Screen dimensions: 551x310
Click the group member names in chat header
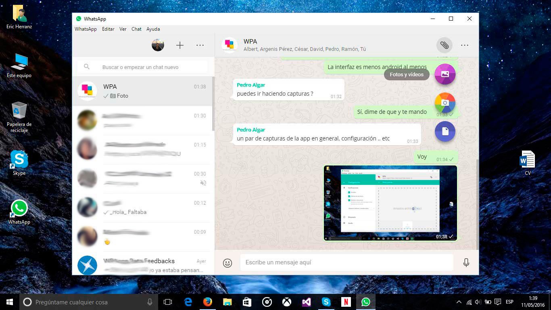[x=305, y=49]
